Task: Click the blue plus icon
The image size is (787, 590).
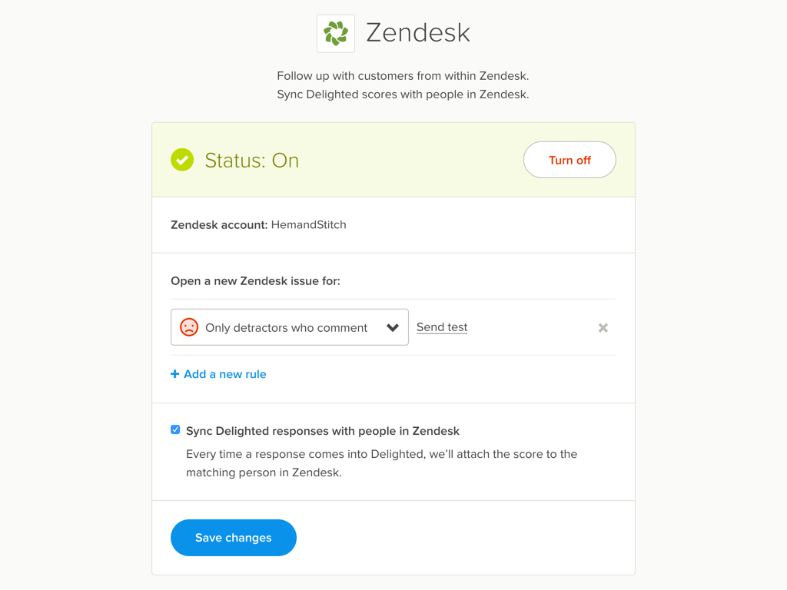Action: 175,374
